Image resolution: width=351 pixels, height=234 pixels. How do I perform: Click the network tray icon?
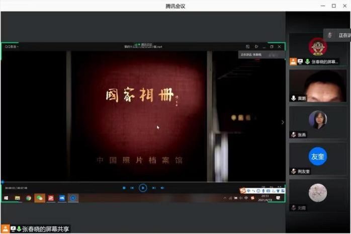[x=230, y=198]
